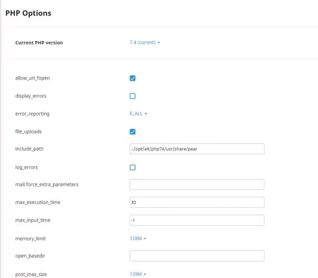
Task: Expand the post_max_size 128M dropdown
Action: point(138,274)
